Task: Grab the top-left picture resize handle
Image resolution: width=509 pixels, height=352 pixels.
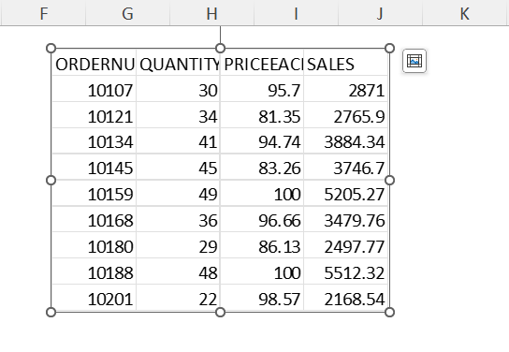Action: pos(51,49)
